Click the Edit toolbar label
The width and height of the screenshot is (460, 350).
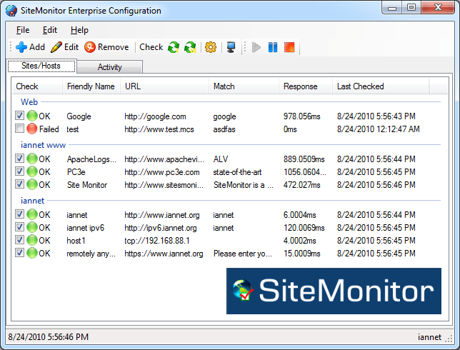(x=71, y=47)
